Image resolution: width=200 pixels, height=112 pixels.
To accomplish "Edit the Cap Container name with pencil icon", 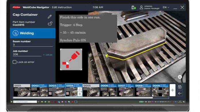I will pos(50,17).
